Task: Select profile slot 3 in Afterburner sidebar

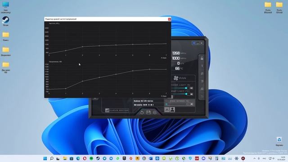Action: pos(202,81)
